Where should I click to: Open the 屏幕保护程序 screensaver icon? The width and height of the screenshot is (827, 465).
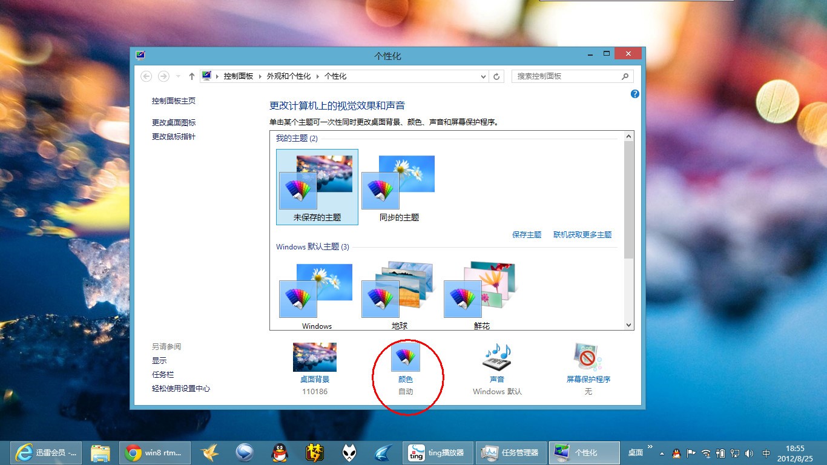588,357
